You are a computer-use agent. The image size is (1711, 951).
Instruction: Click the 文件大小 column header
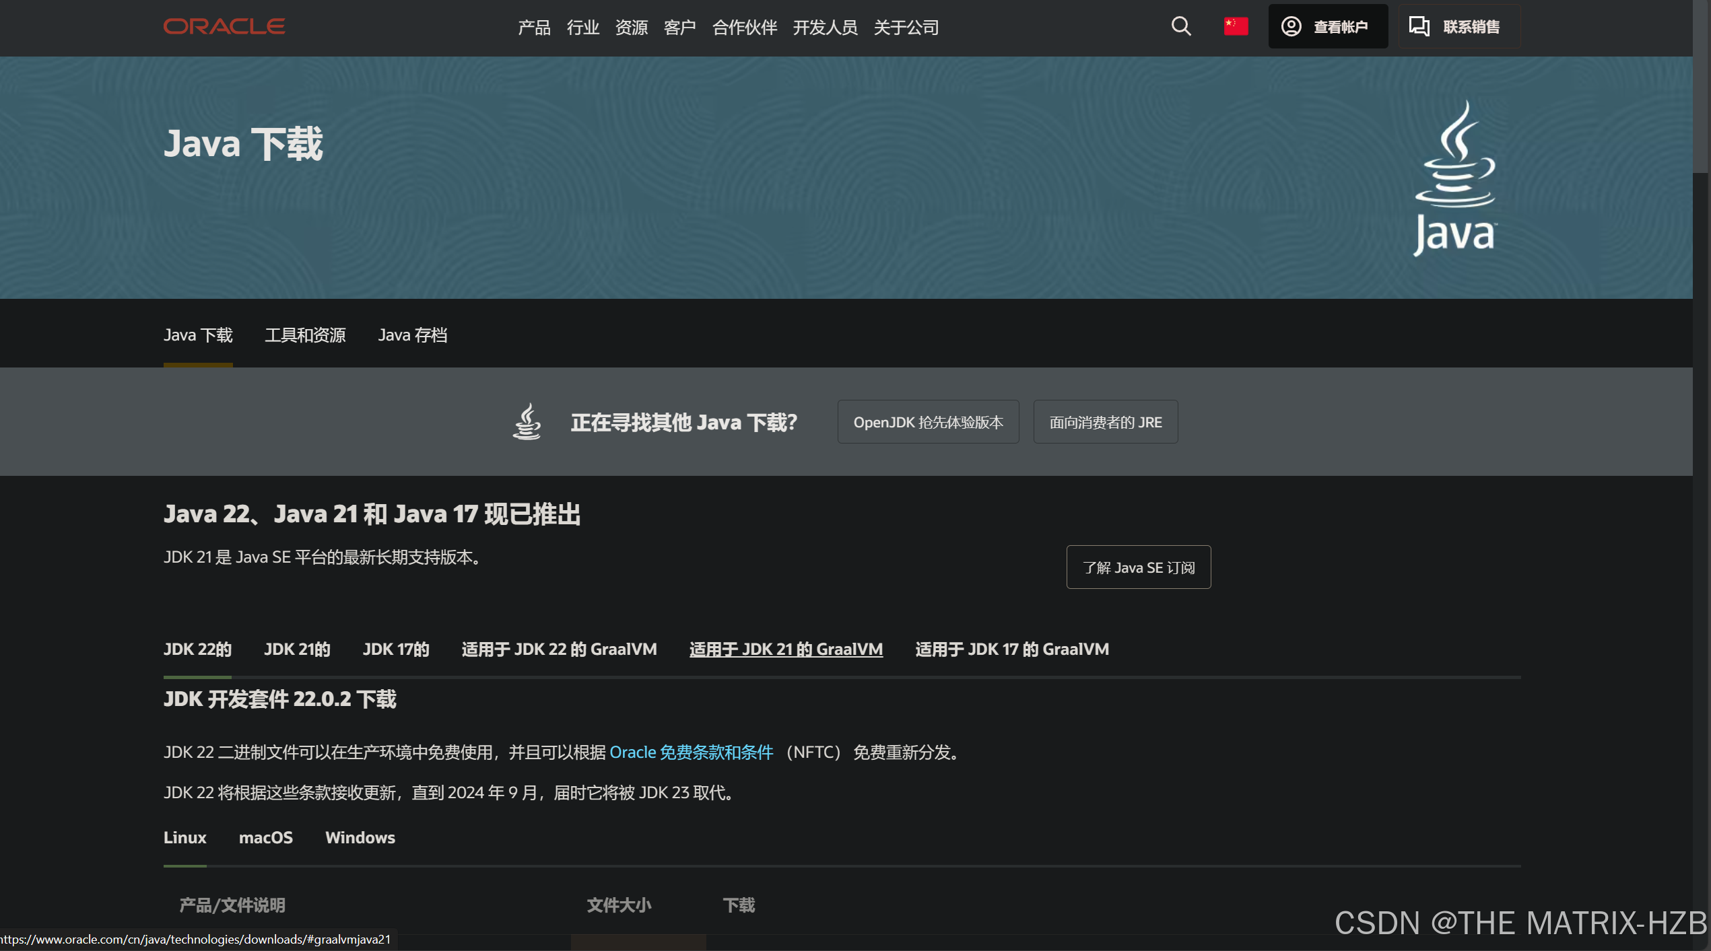pos(619,905)
